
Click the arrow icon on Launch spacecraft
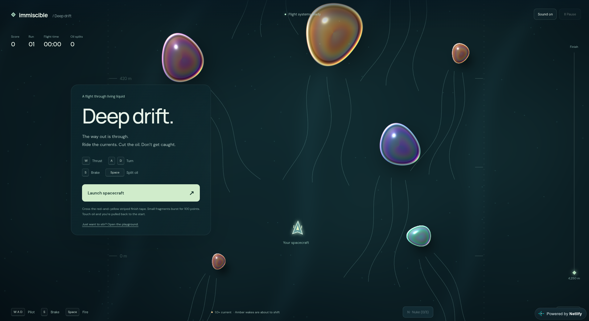coord(192,193)
